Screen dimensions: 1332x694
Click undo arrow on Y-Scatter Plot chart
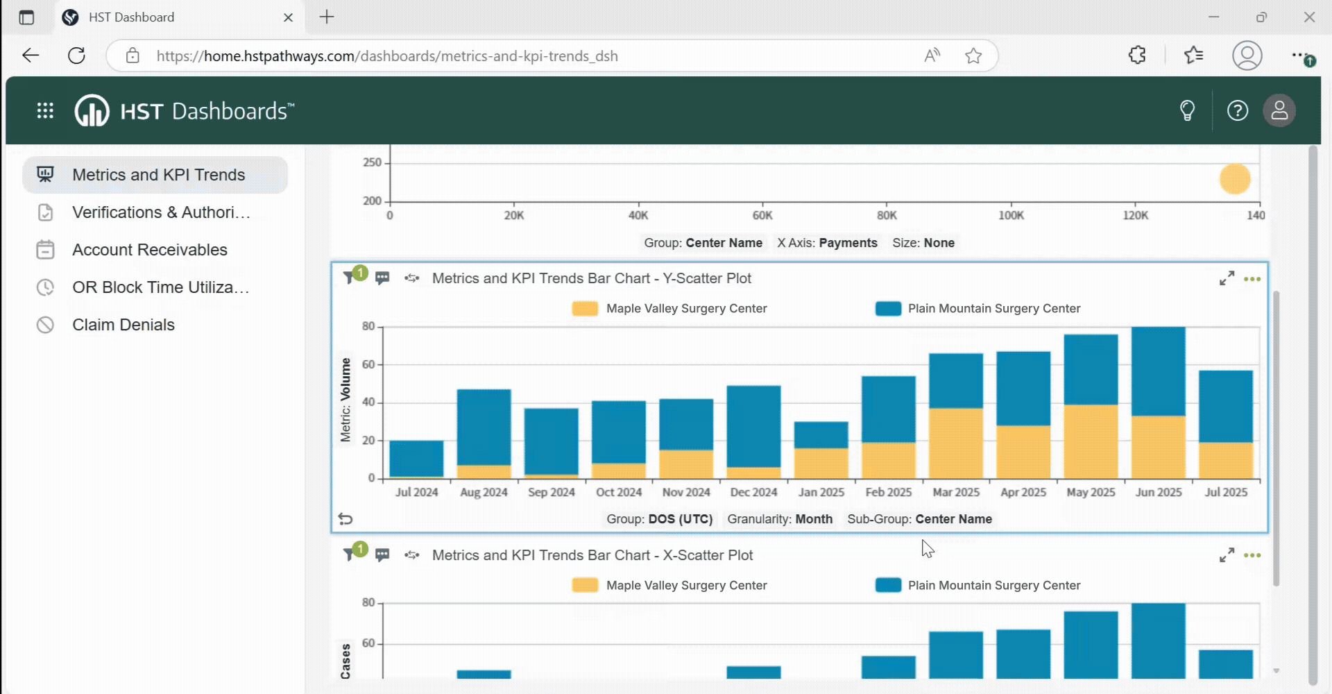point(345,519)
